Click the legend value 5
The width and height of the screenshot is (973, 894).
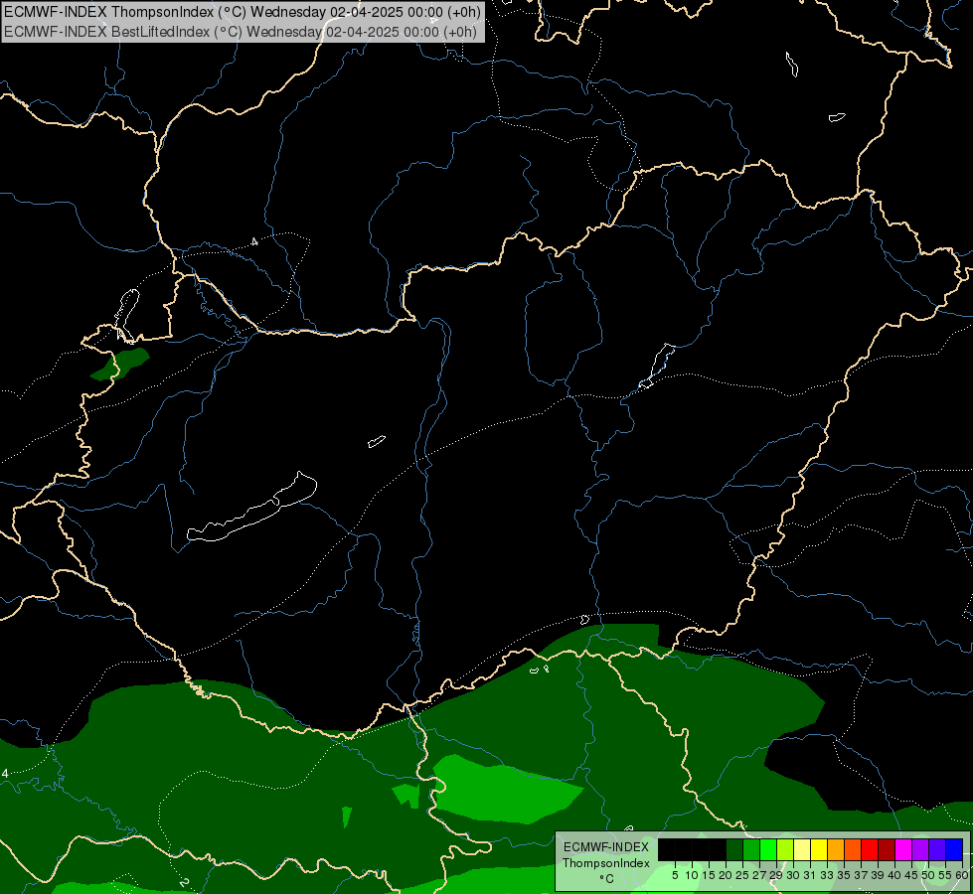[675, 875]
